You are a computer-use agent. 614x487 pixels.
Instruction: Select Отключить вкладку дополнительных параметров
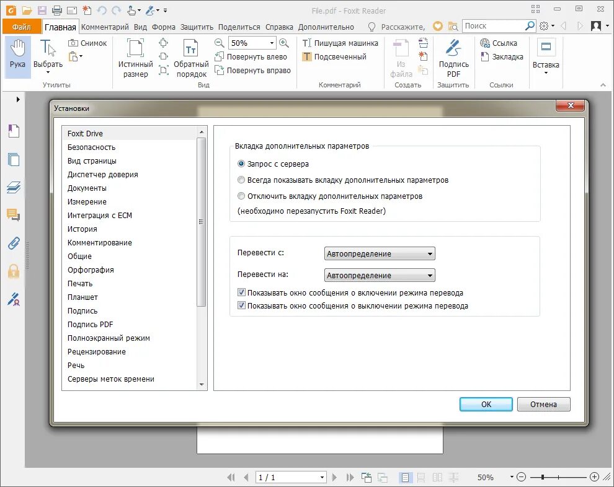pyautogui.click(x=330, y=196)
